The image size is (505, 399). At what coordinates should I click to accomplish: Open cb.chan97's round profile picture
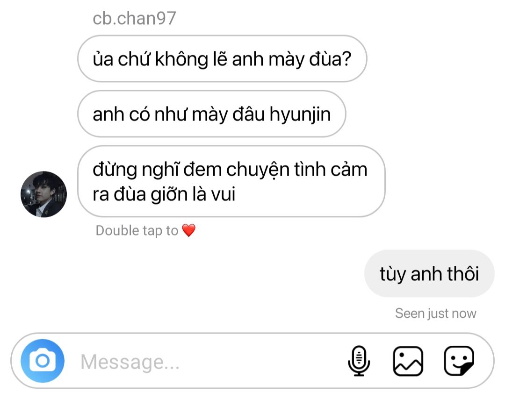[x=44, y=194]
